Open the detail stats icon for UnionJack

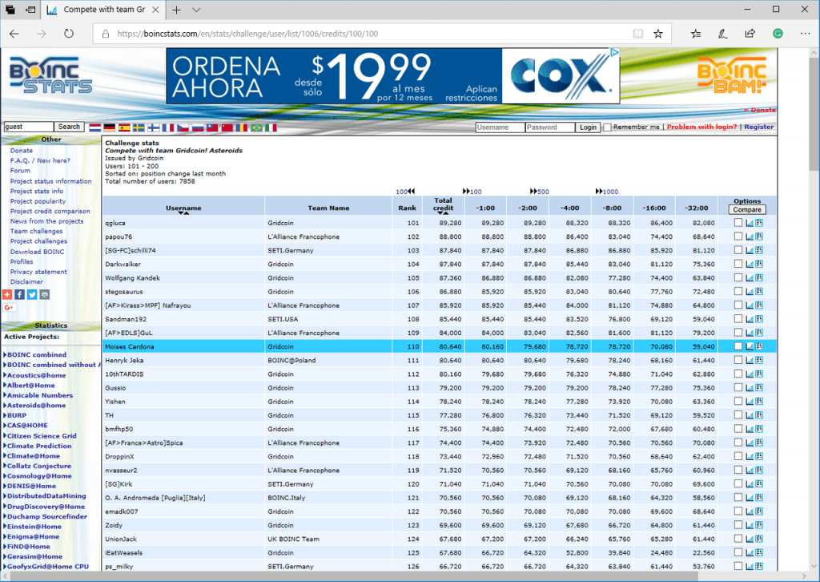(x=759, y=539)
